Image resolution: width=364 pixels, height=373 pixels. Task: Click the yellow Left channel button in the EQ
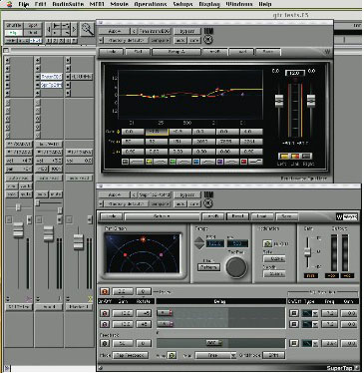[283, 157]
